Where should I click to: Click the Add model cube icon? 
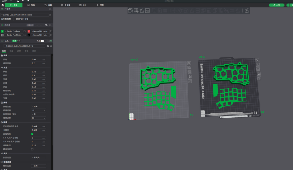(130, 11)
